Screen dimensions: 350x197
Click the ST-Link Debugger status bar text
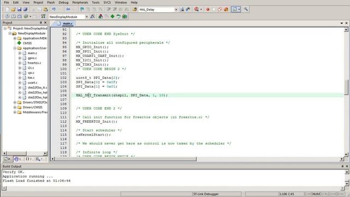pos(206,194)
